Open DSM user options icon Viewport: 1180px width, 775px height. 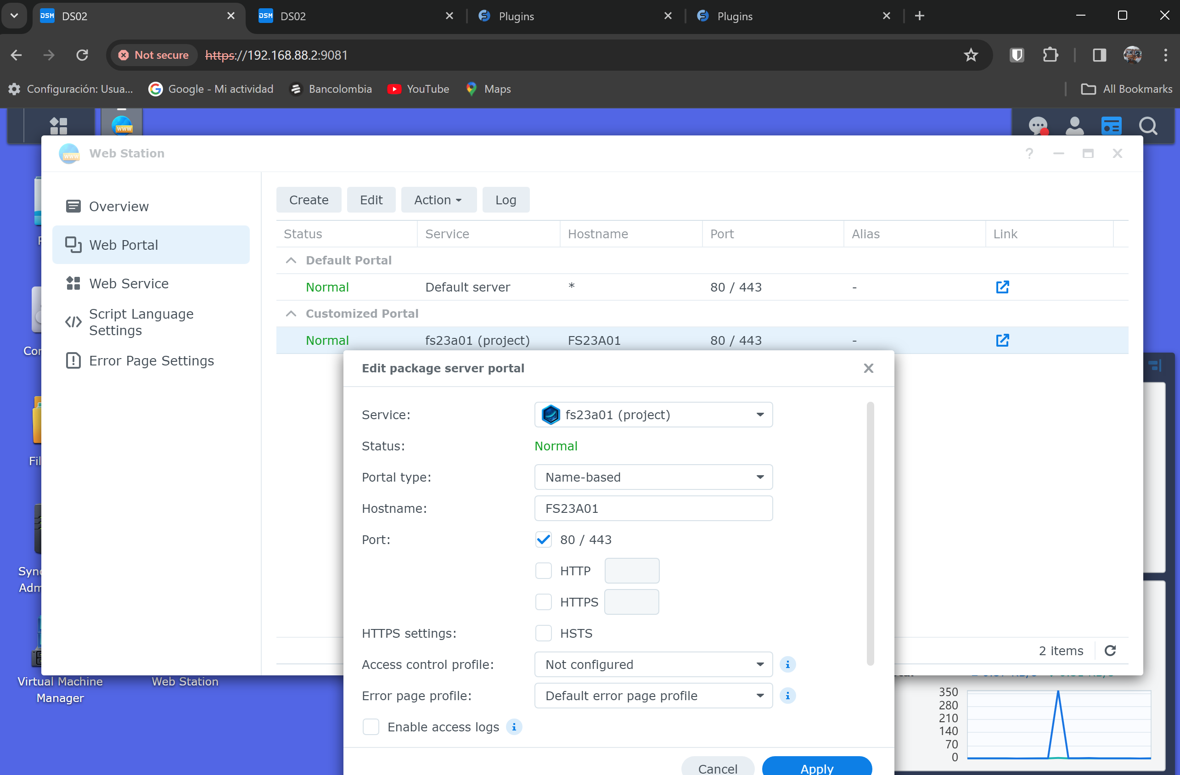1074,126
